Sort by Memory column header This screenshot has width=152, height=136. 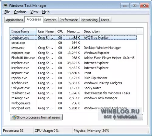coord(74,31)
